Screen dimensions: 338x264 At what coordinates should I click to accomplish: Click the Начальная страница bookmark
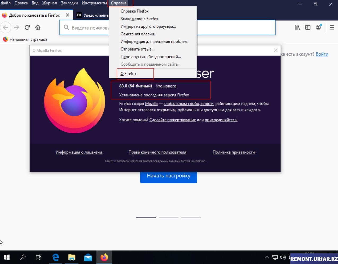point(28,39)
